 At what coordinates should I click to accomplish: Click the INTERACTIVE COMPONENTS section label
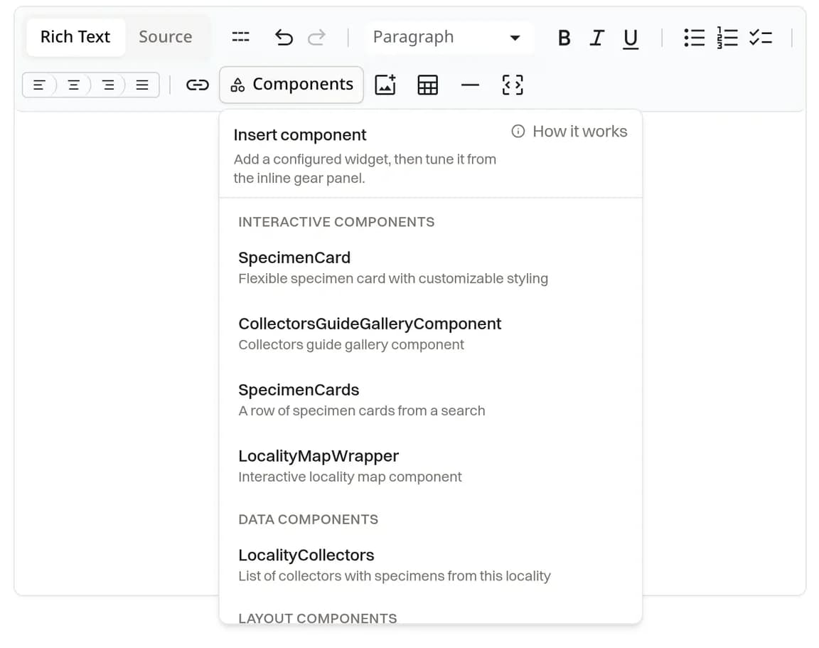tap(336, 222)
